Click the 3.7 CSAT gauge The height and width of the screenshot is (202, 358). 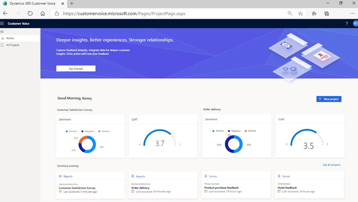[160, 139]
